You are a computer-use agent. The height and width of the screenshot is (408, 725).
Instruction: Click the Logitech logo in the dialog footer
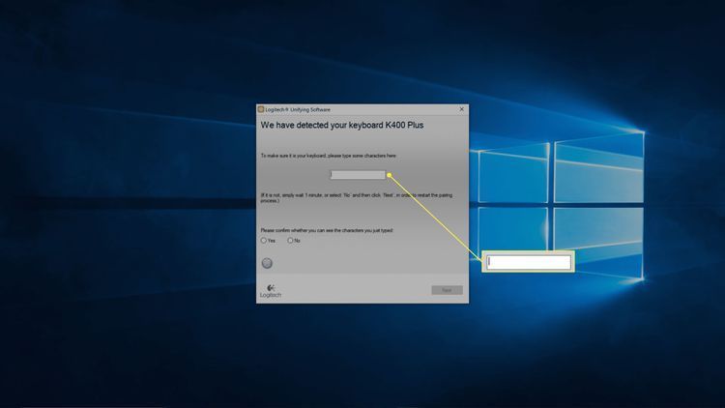[270, 286]
